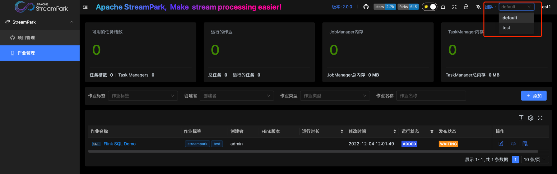Open the job type dropdown
557x174 pixels.
[x=335, y=96]
